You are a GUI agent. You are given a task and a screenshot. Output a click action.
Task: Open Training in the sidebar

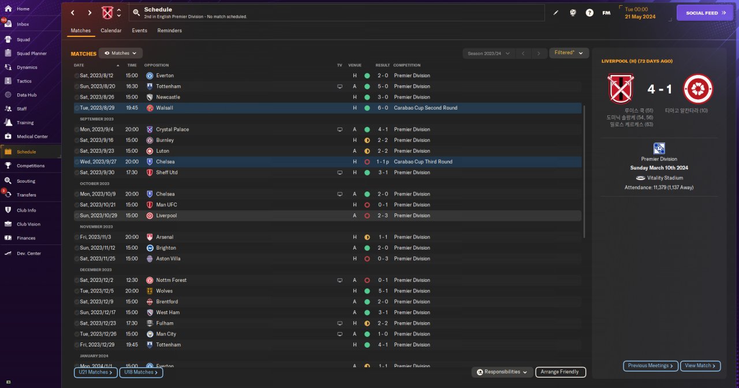tap(31, 123)
